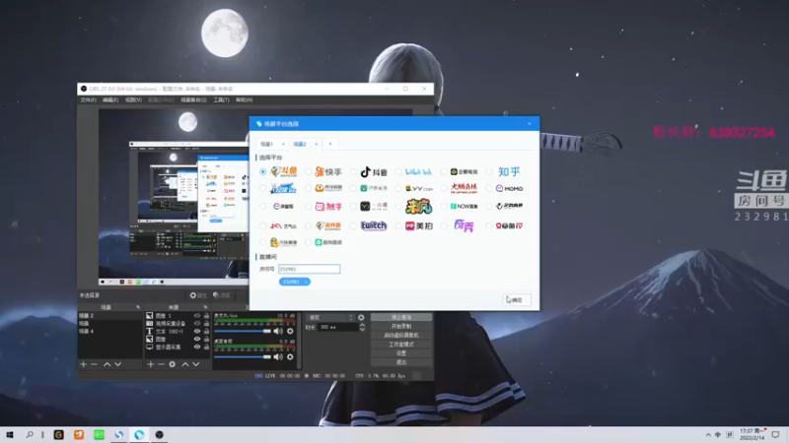Click the bilibili logo
Viewport: 789px width, 443px height.
[x=418, y=171]
